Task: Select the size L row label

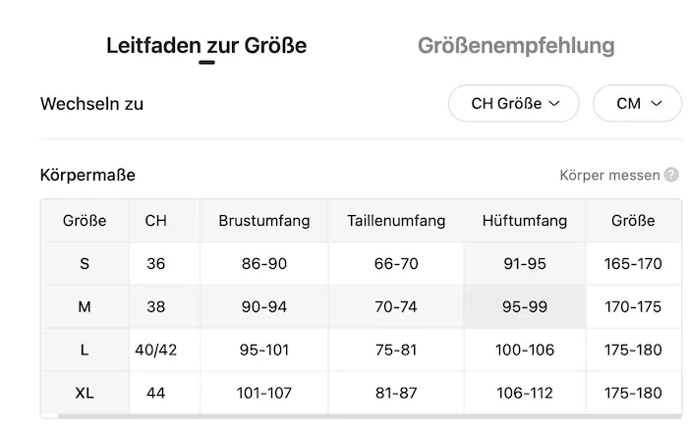Action: 85,350
